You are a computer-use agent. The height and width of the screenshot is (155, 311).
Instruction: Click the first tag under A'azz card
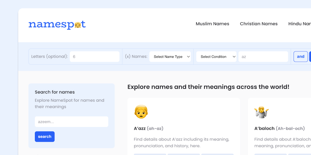[150, 154]
